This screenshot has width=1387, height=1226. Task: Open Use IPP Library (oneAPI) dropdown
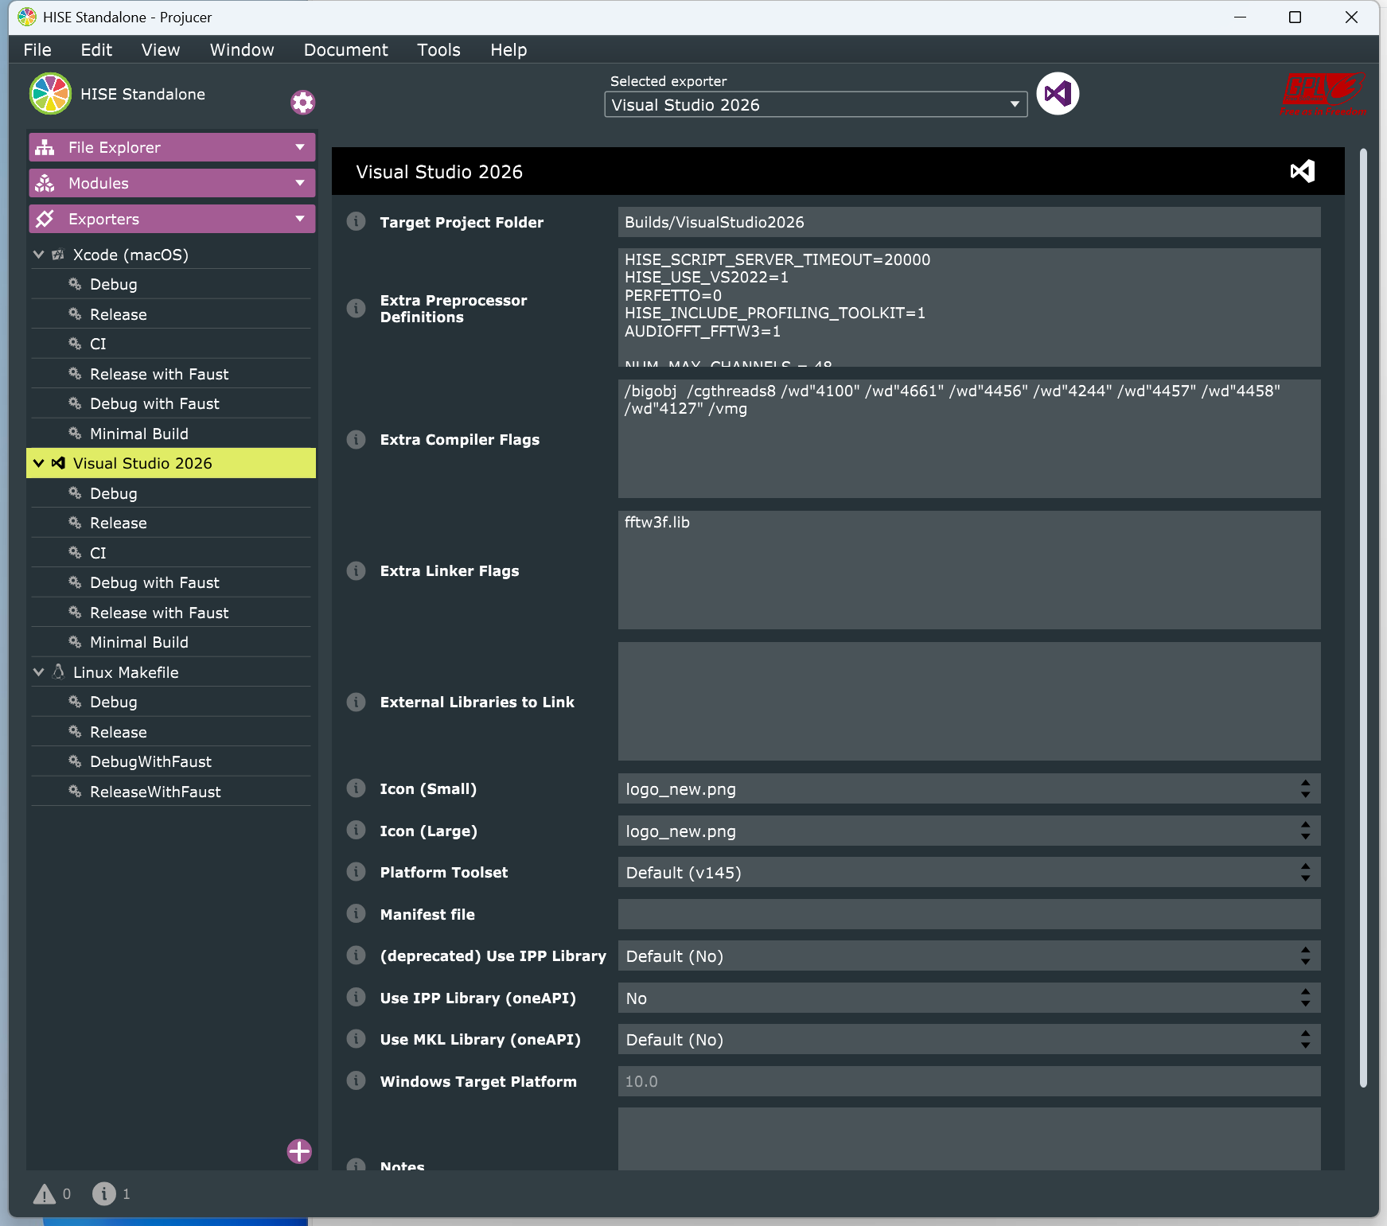coord(968,998)
